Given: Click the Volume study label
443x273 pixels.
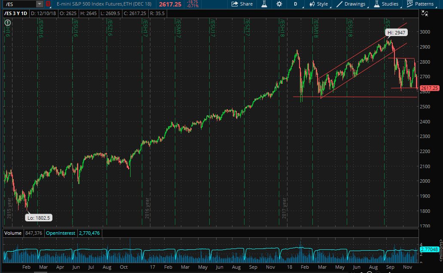Looking at the screenshot, I should pos(12,233).
